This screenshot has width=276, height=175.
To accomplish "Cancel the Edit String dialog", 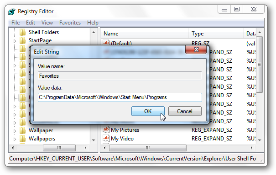I will [x=185, y=111].
